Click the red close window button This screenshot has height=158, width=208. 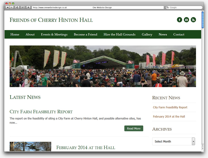(x=7, y=4)
